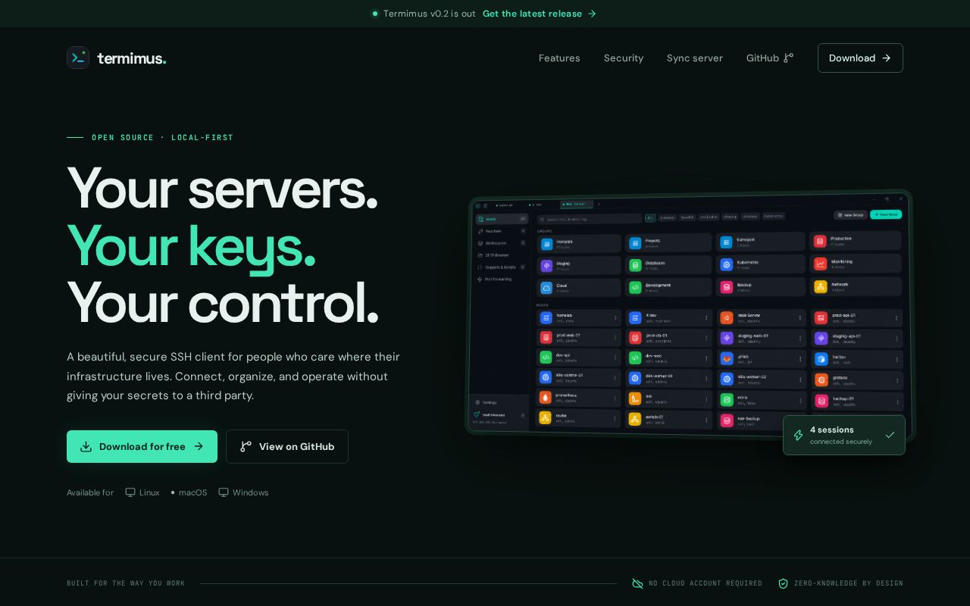Click the 'NO CLOUD ACCOUNT REQUIRED' text

[706, 583]
